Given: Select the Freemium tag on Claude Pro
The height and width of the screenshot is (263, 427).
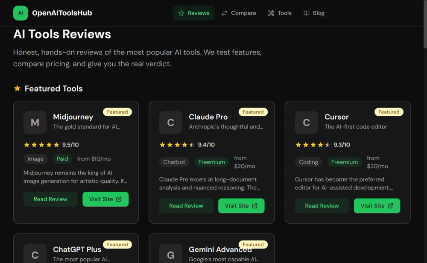Looking at the screenshot, I should (x=212, y=162).
